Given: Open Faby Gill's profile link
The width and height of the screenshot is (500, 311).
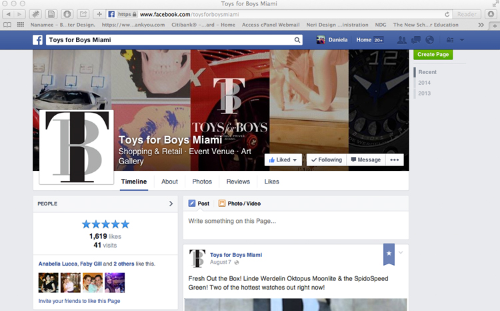Looking at the screenshot, I should pos(91,264).
